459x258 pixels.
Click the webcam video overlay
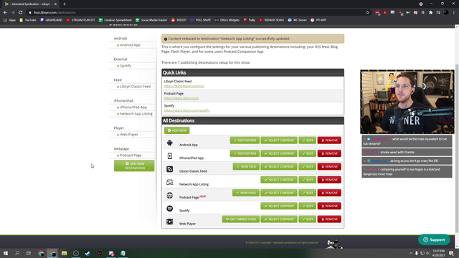[407, 102]
